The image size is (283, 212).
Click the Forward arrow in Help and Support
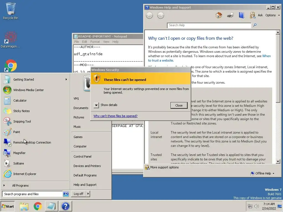pos(161,15)
